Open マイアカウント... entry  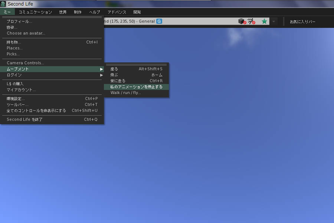(52, 90)
